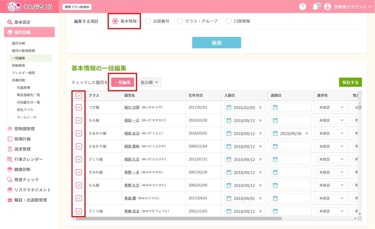Click the castle icon beside 登降園管理

click(x=10, y=129)
